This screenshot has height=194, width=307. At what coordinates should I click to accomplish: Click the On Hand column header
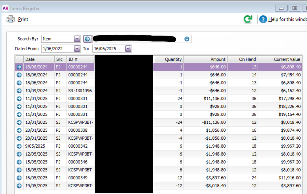pos(242,59)
